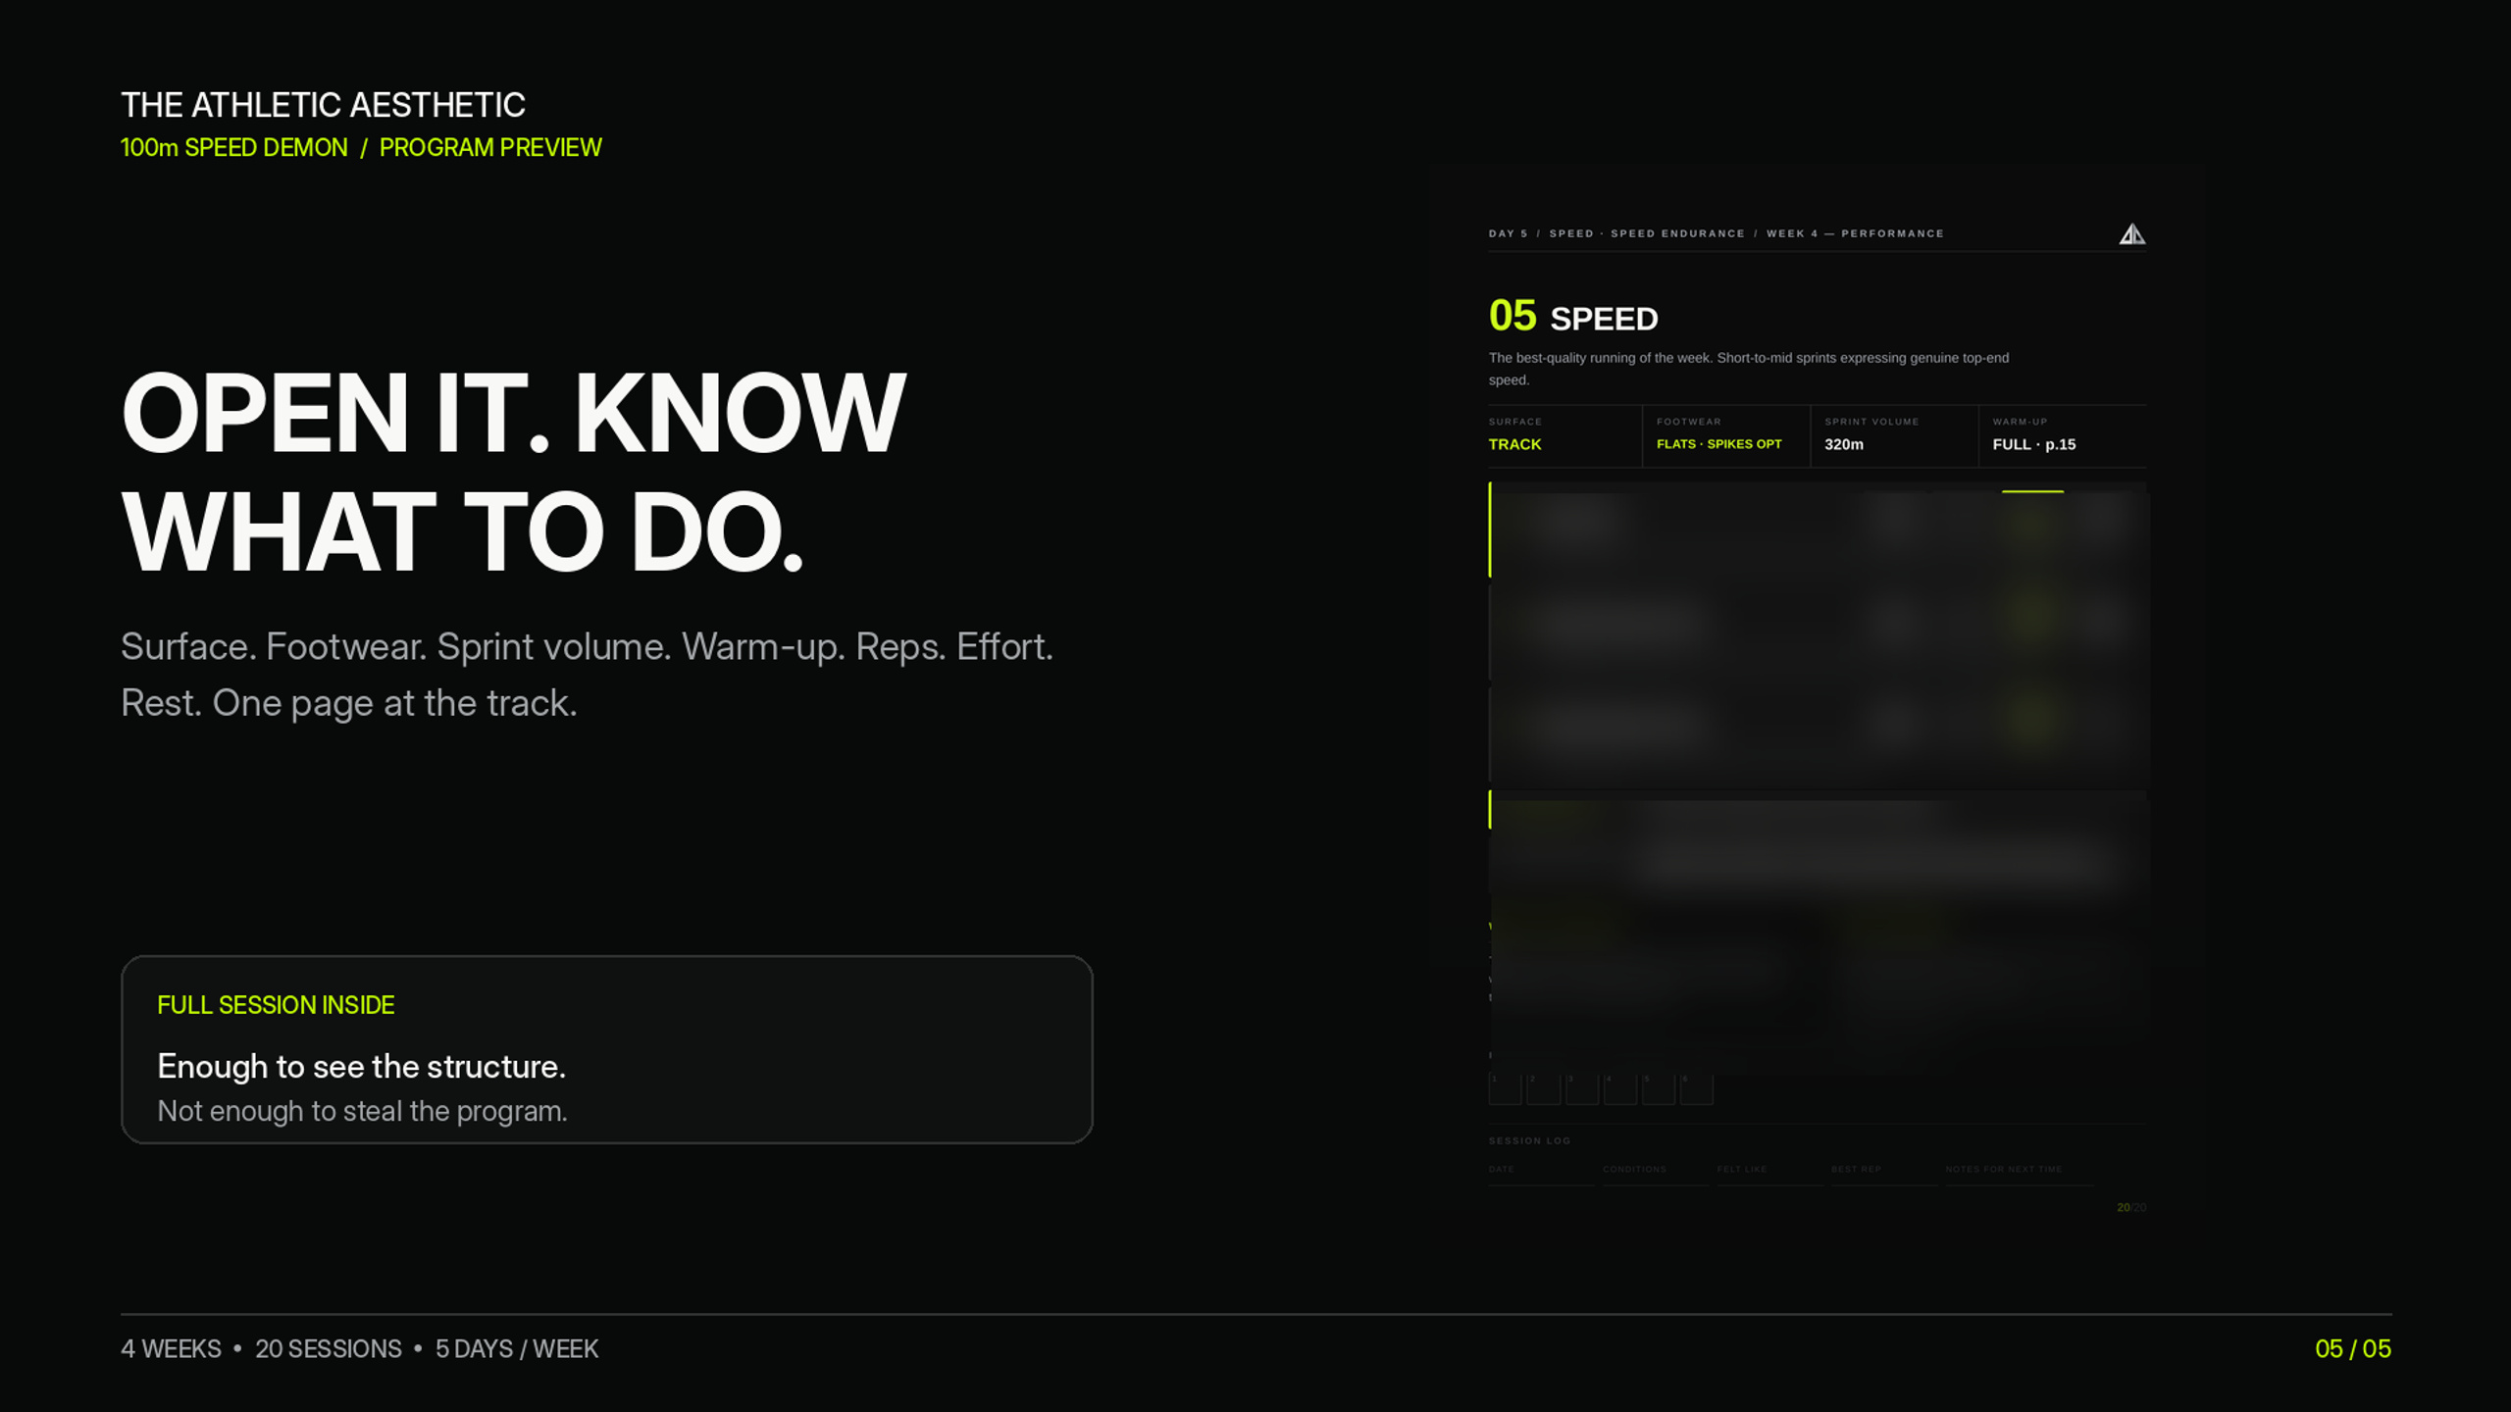
Task: Click 'THE ATHLETIC AESTHETIC' title
Action: [323, 105]
